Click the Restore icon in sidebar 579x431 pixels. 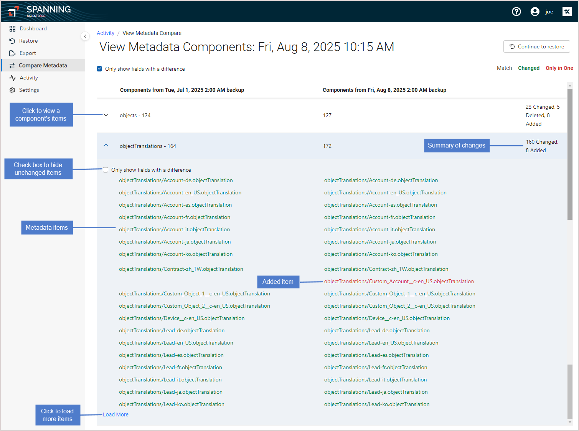(x=12, y=41)
